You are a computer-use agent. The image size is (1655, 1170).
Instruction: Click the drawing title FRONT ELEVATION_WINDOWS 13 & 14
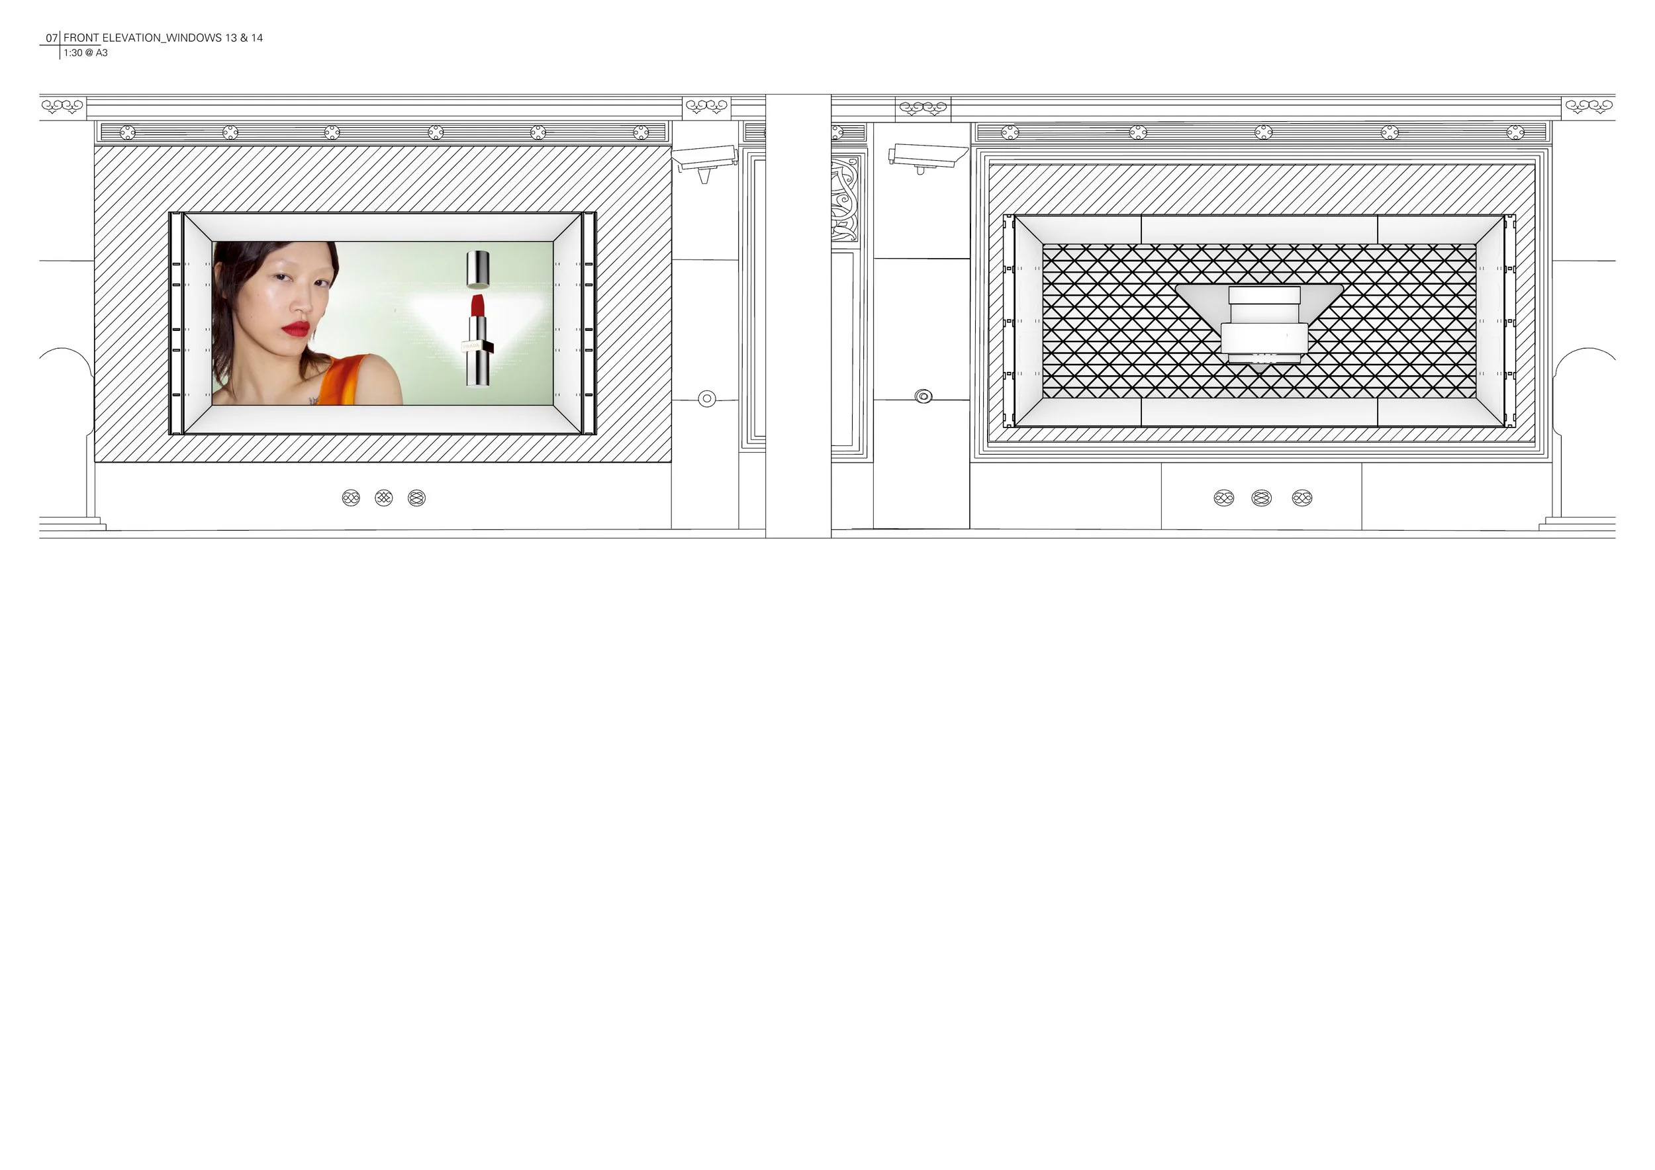pos(163,38)
